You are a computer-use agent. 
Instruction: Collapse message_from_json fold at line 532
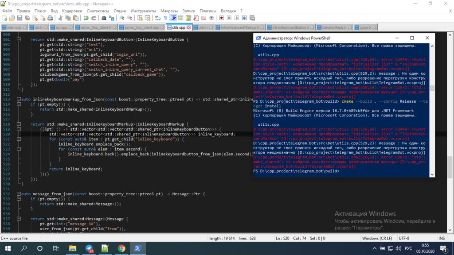[19, 194]
